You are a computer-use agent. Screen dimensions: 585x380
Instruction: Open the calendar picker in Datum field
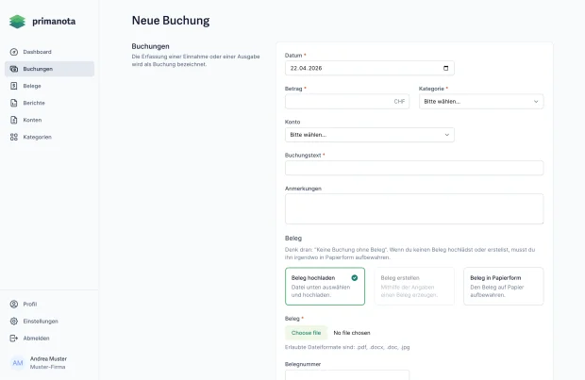pyautogui.click(x=446, y=68)
